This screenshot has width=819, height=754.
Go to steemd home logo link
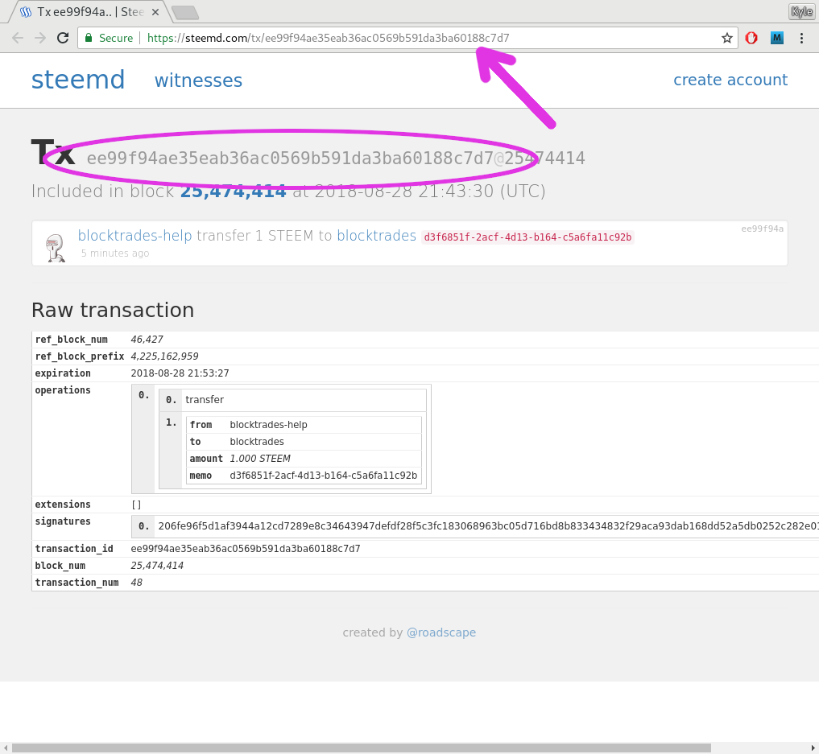click(x=78, y=80)
